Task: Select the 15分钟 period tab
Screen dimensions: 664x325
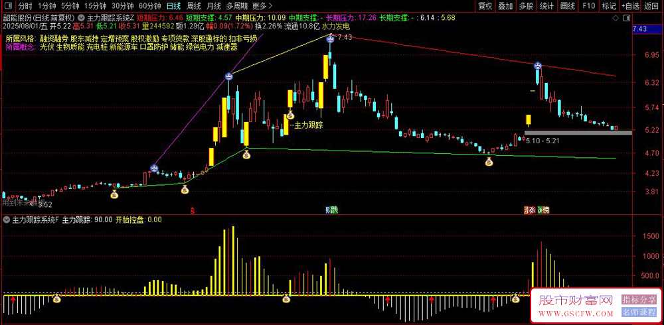Action: 95,6
